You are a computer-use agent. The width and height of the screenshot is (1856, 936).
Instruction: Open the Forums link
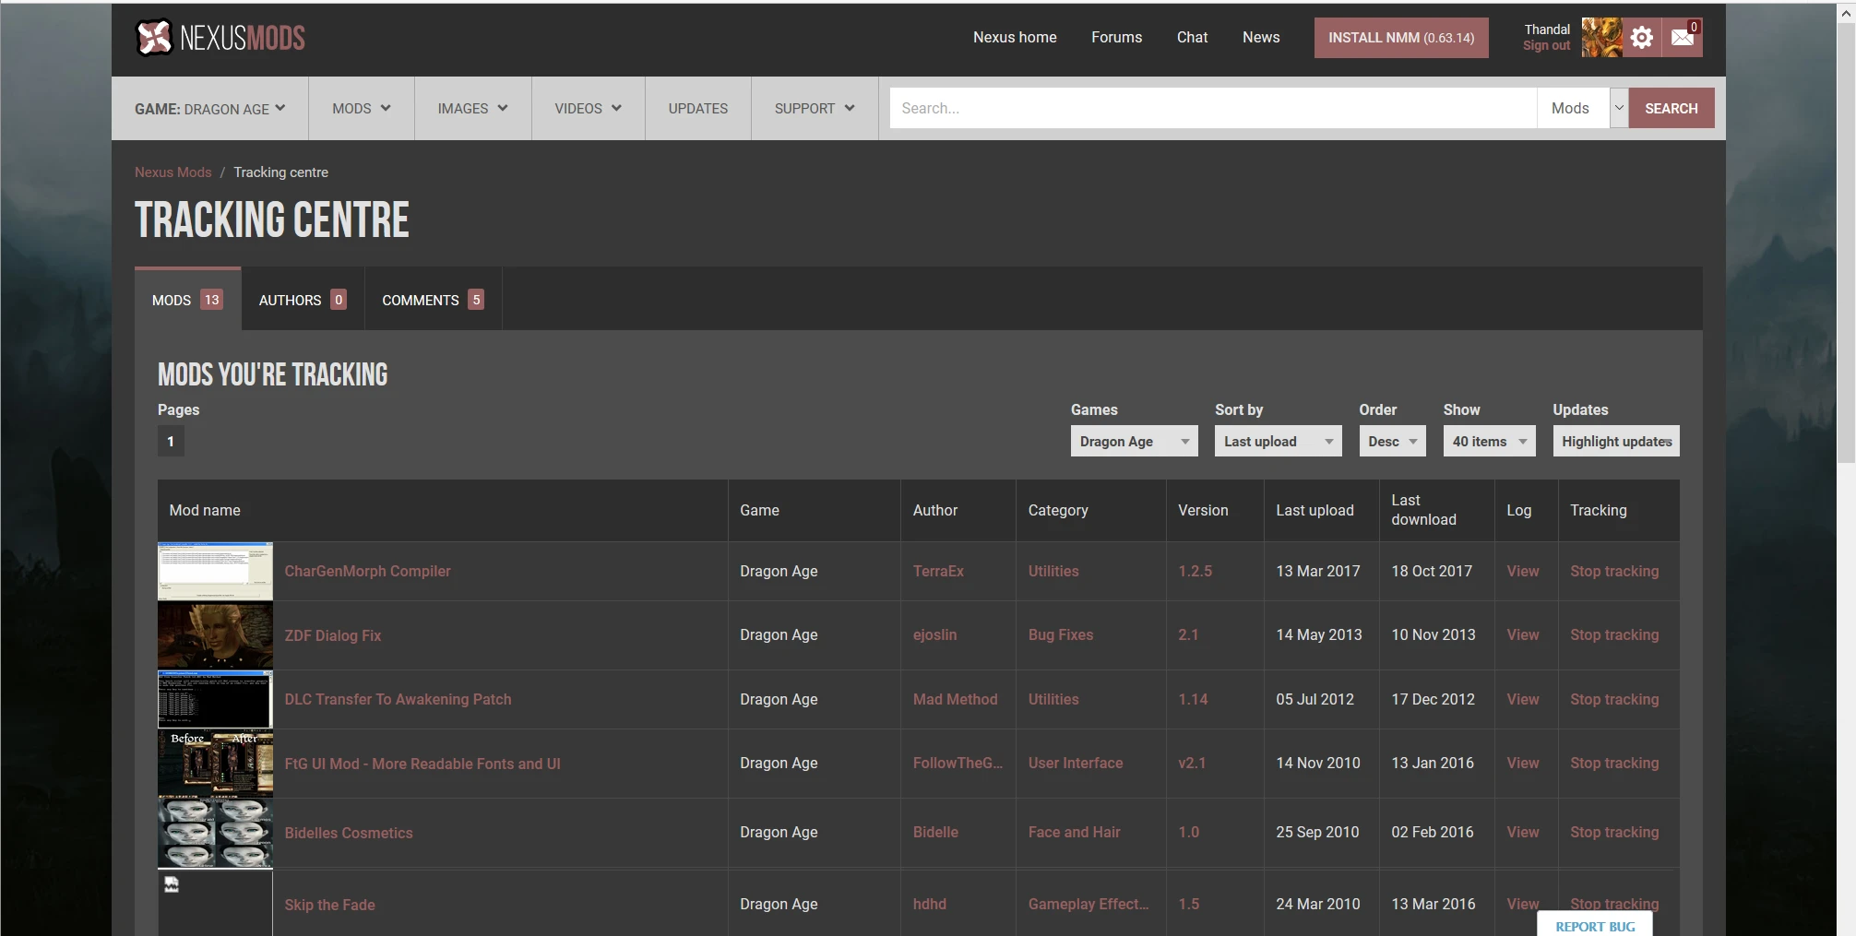coord(1116,38)
